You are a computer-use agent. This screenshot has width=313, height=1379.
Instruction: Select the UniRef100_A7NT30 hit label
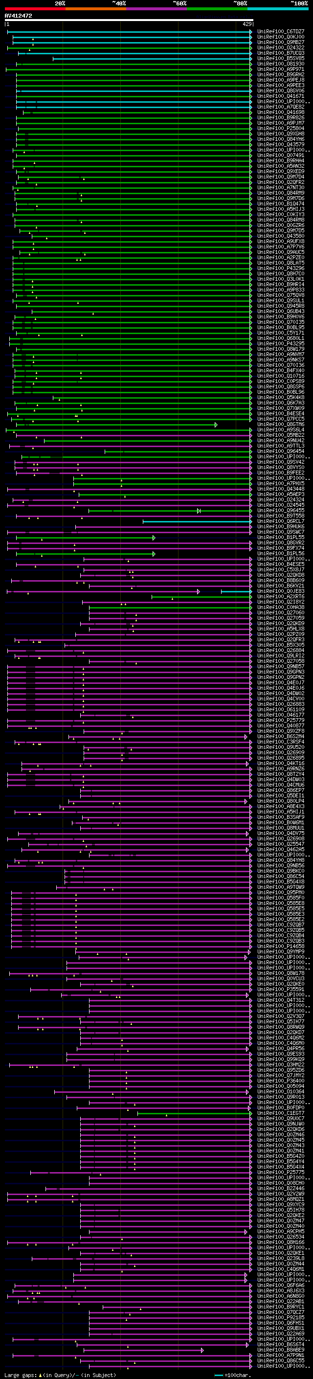pos(281,187)
